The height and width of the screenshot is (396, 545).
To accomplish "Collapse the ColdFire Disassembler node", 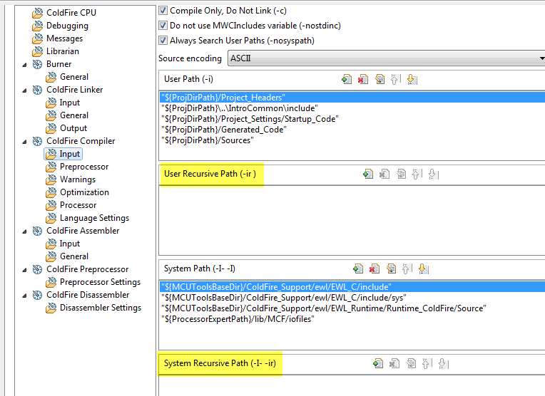I will pos(24,296).
